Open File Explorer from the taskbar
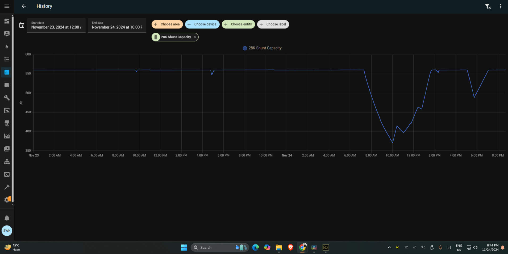 point(279,247)
